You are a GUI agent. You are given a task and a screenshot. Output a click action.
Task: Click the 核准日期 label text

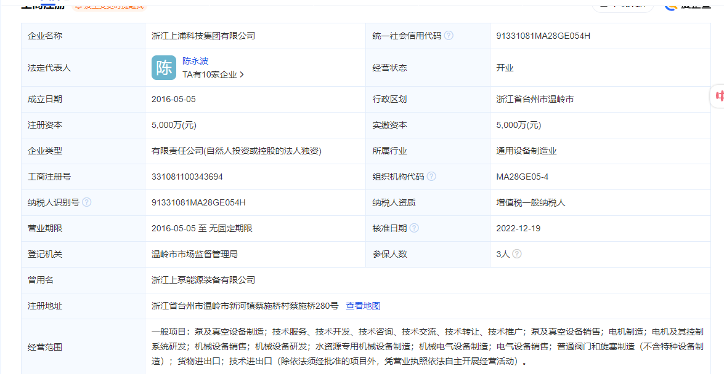tap(389, 228)
